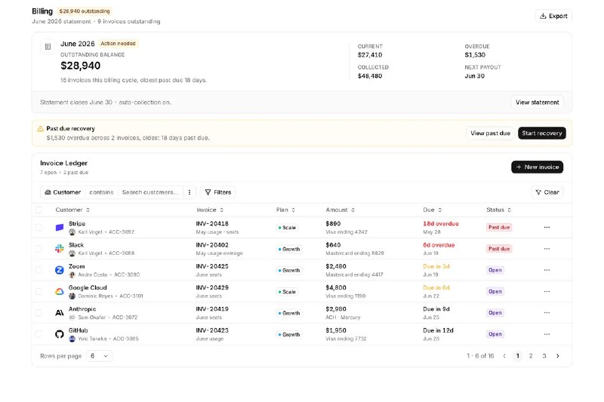Sort by Customer column
Screen dimensions: 604x402
point(72,210)
